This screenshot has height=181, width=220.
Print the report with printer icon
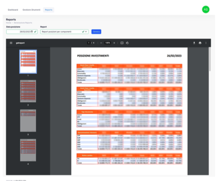(200, 43)
